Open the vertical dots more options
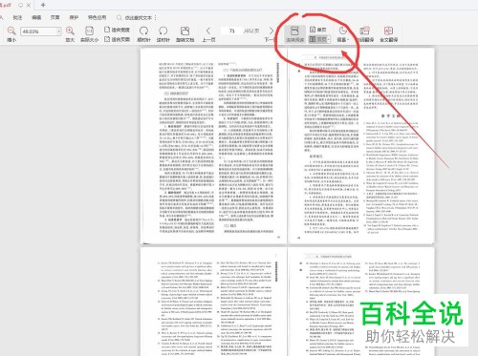This screenshot has height=356, width=478. coord(156,17)
